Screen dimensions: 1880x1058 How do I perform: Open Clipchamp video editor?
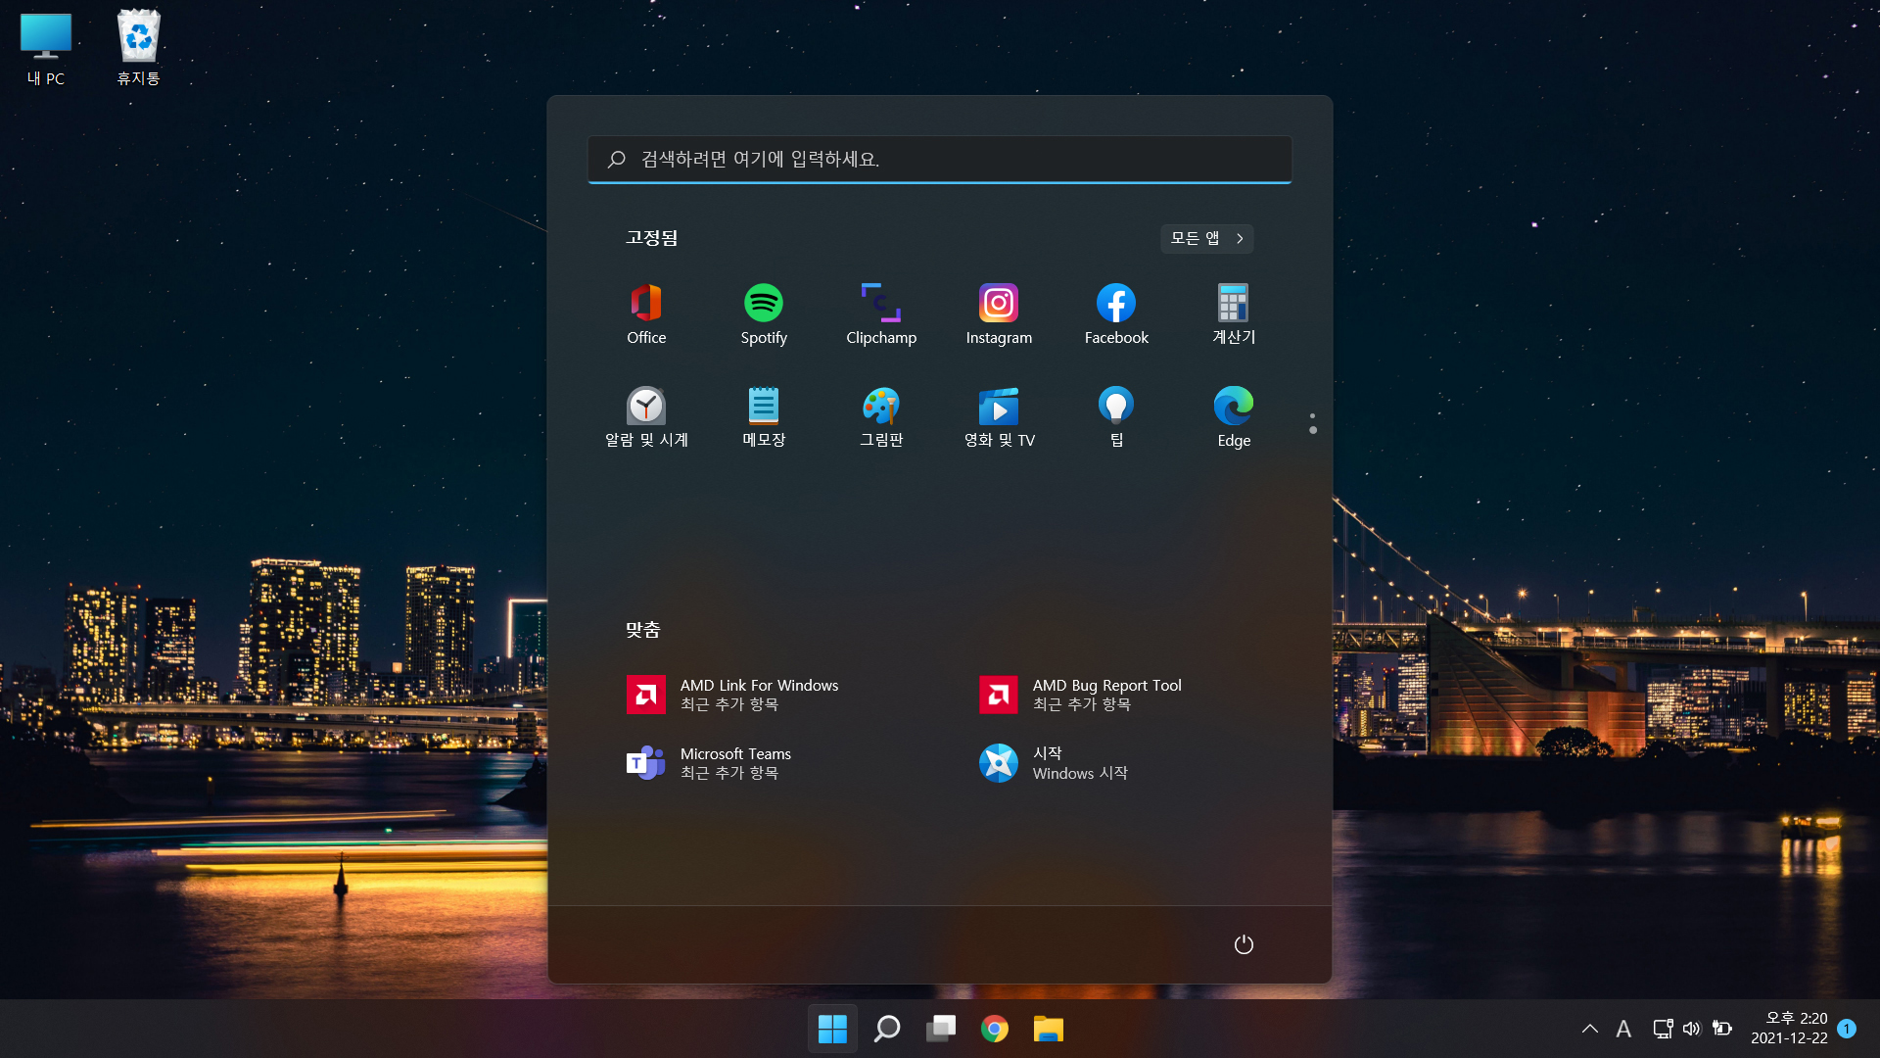coord(881,313)
